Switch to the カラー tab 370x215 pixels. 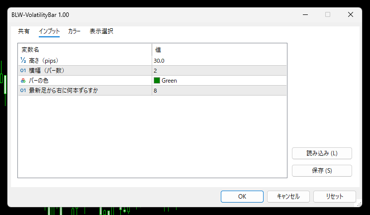(74, 31)
